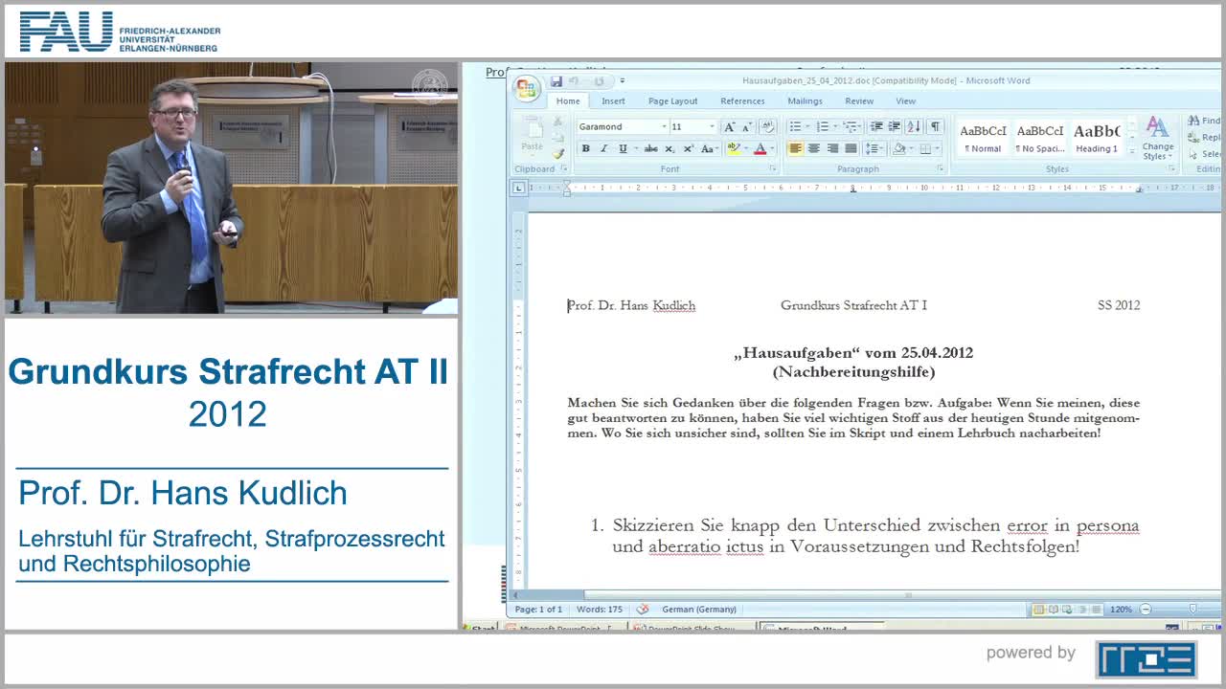This screenshot has width=1226, height=689.
Task: Open the Word Count via Words: 175
Action: point(599,609)
